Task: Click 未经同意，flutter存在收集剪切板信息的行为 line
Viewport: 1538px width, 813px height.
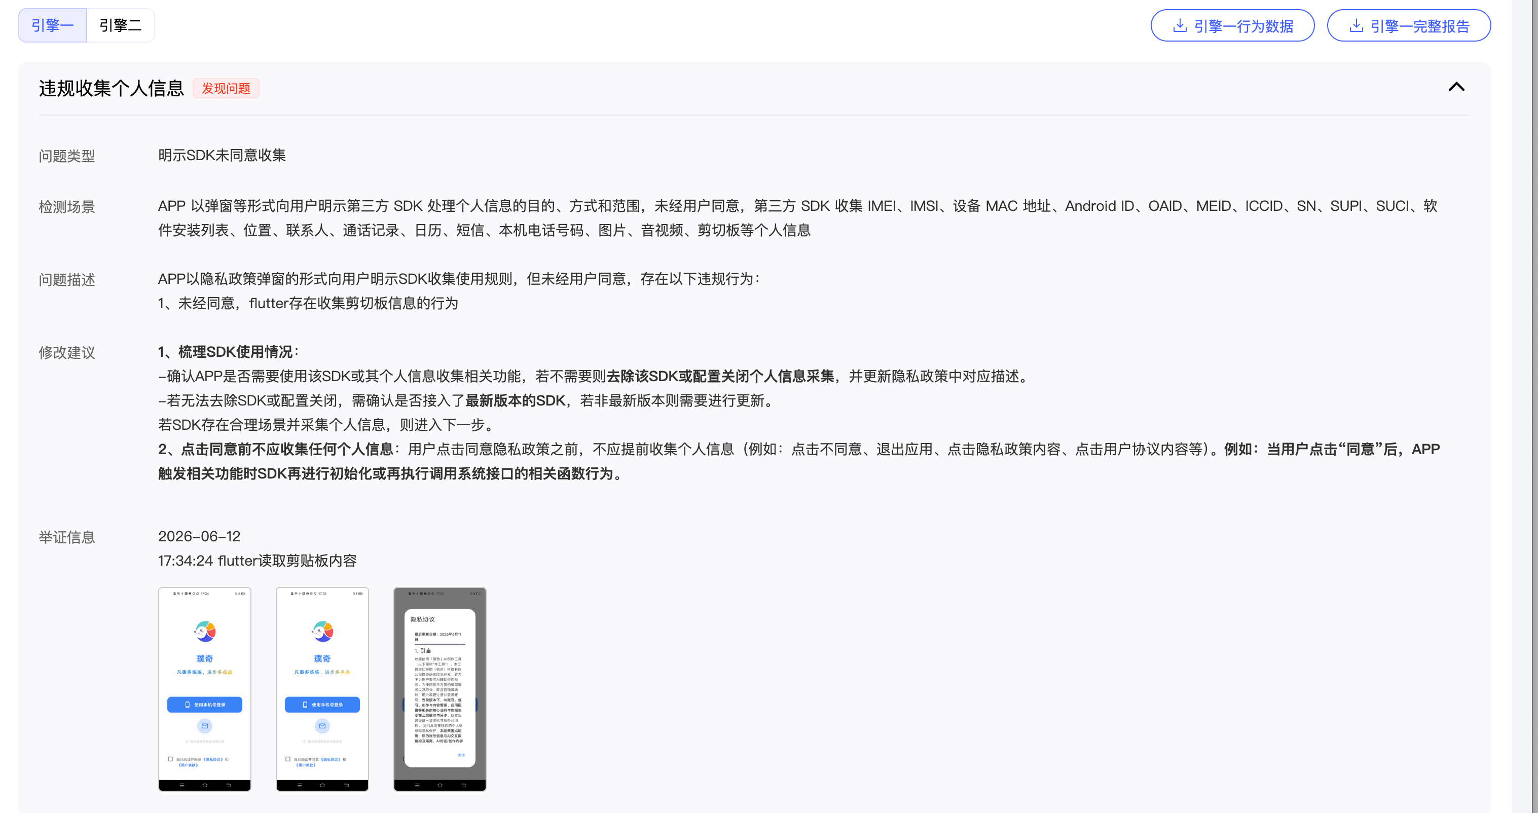Action: click(x=308, y=303)
